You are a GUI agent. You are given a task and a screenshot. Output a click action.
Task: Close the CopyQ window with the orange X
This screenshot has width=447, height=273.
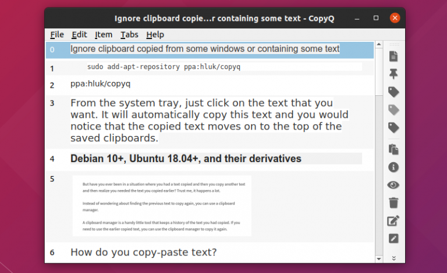pyautogui.click(x=395, y=18)
